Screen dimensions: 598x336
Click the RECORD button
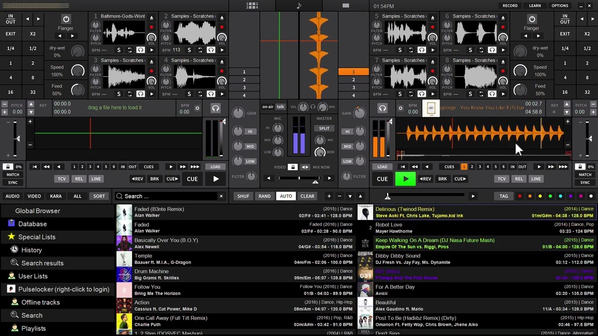[x=510, y=6]
